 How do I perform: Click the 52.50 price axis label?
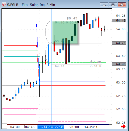(121, 109)
